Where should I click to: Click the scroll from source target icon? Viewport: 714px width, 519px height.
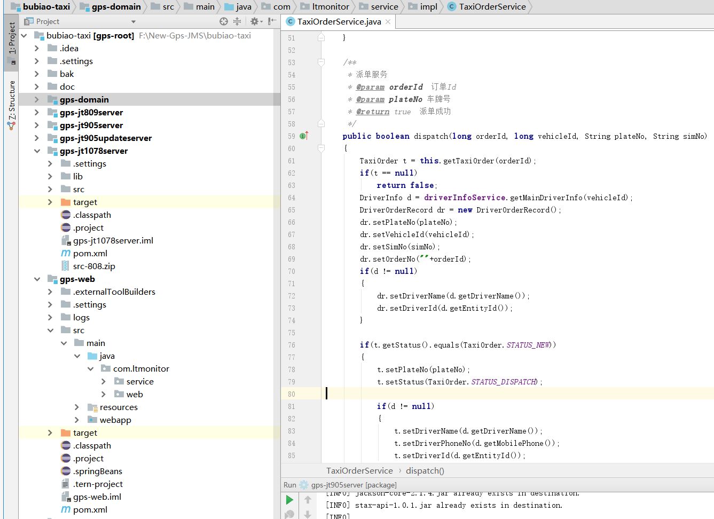point(224,21)
